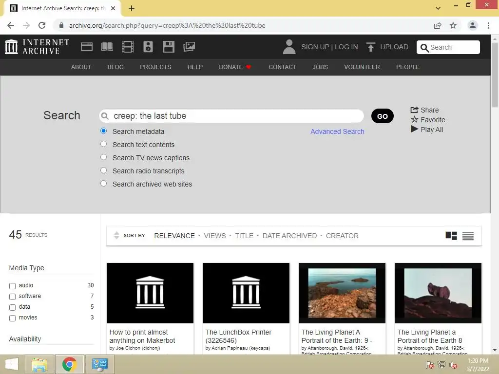Image resolution: width=499 pixels, height=374 pixels.
Task: Toggle sort direction arrows
Action: coord(116,235)
